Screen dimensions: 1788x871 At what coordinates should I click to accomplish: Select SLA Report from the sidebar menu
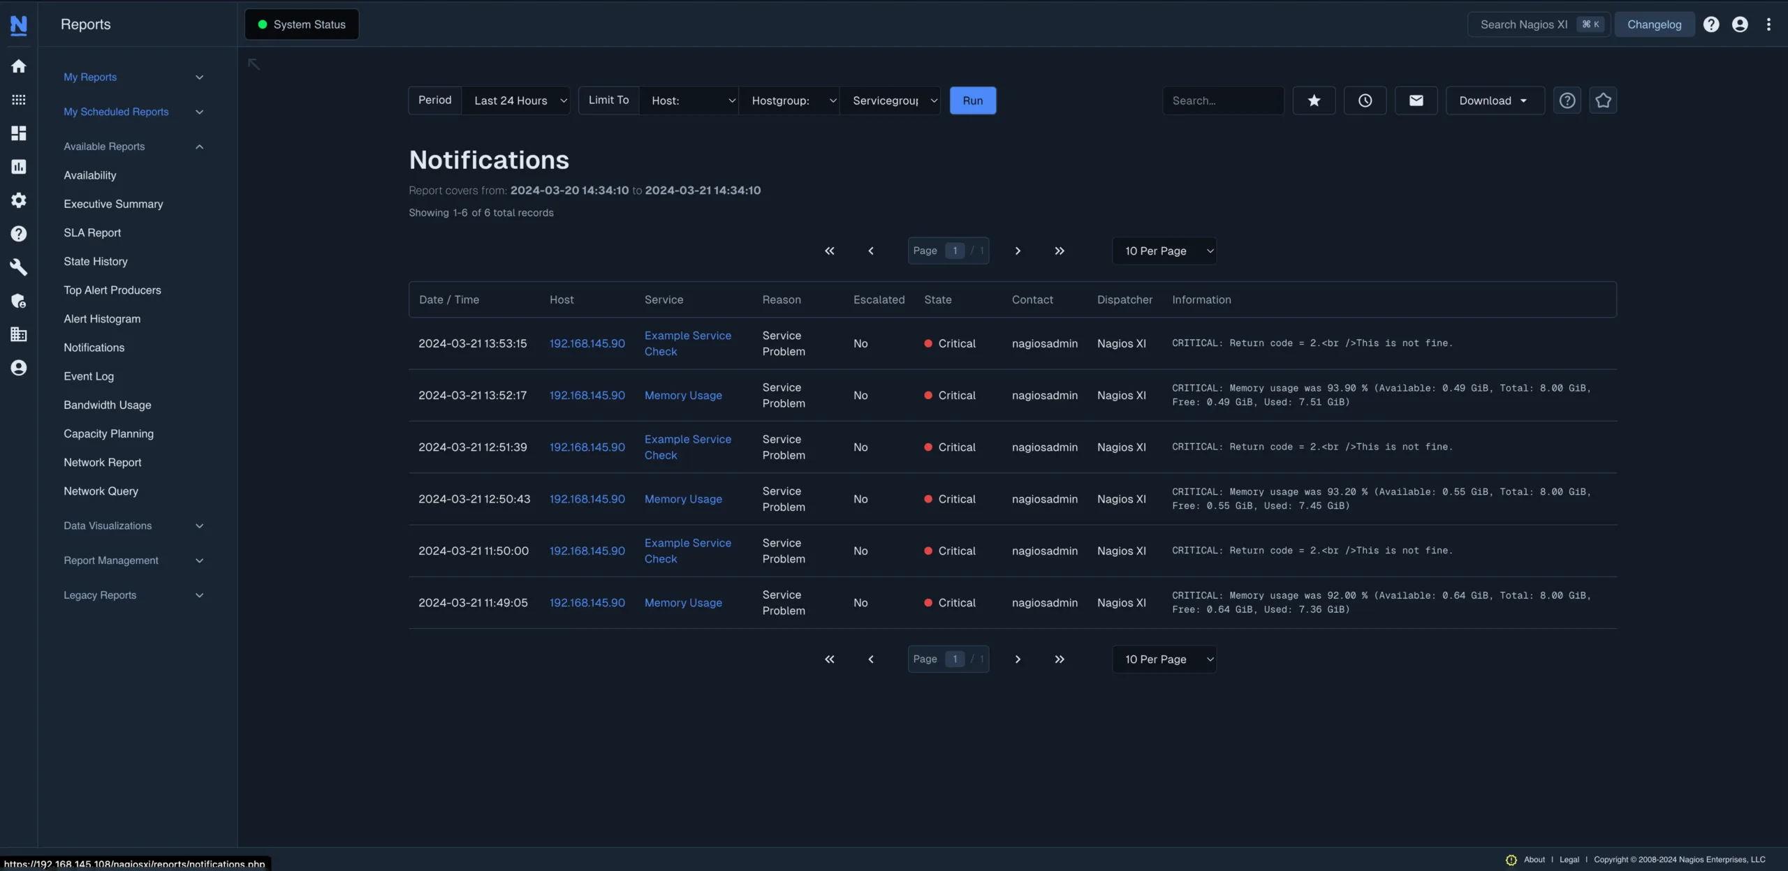click(92, 232)
